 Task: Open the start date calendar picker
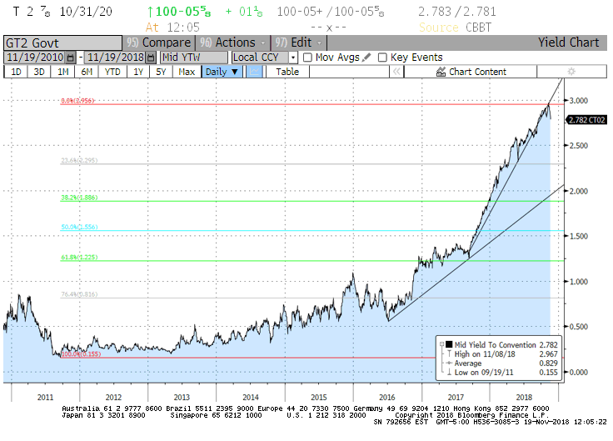70,58
